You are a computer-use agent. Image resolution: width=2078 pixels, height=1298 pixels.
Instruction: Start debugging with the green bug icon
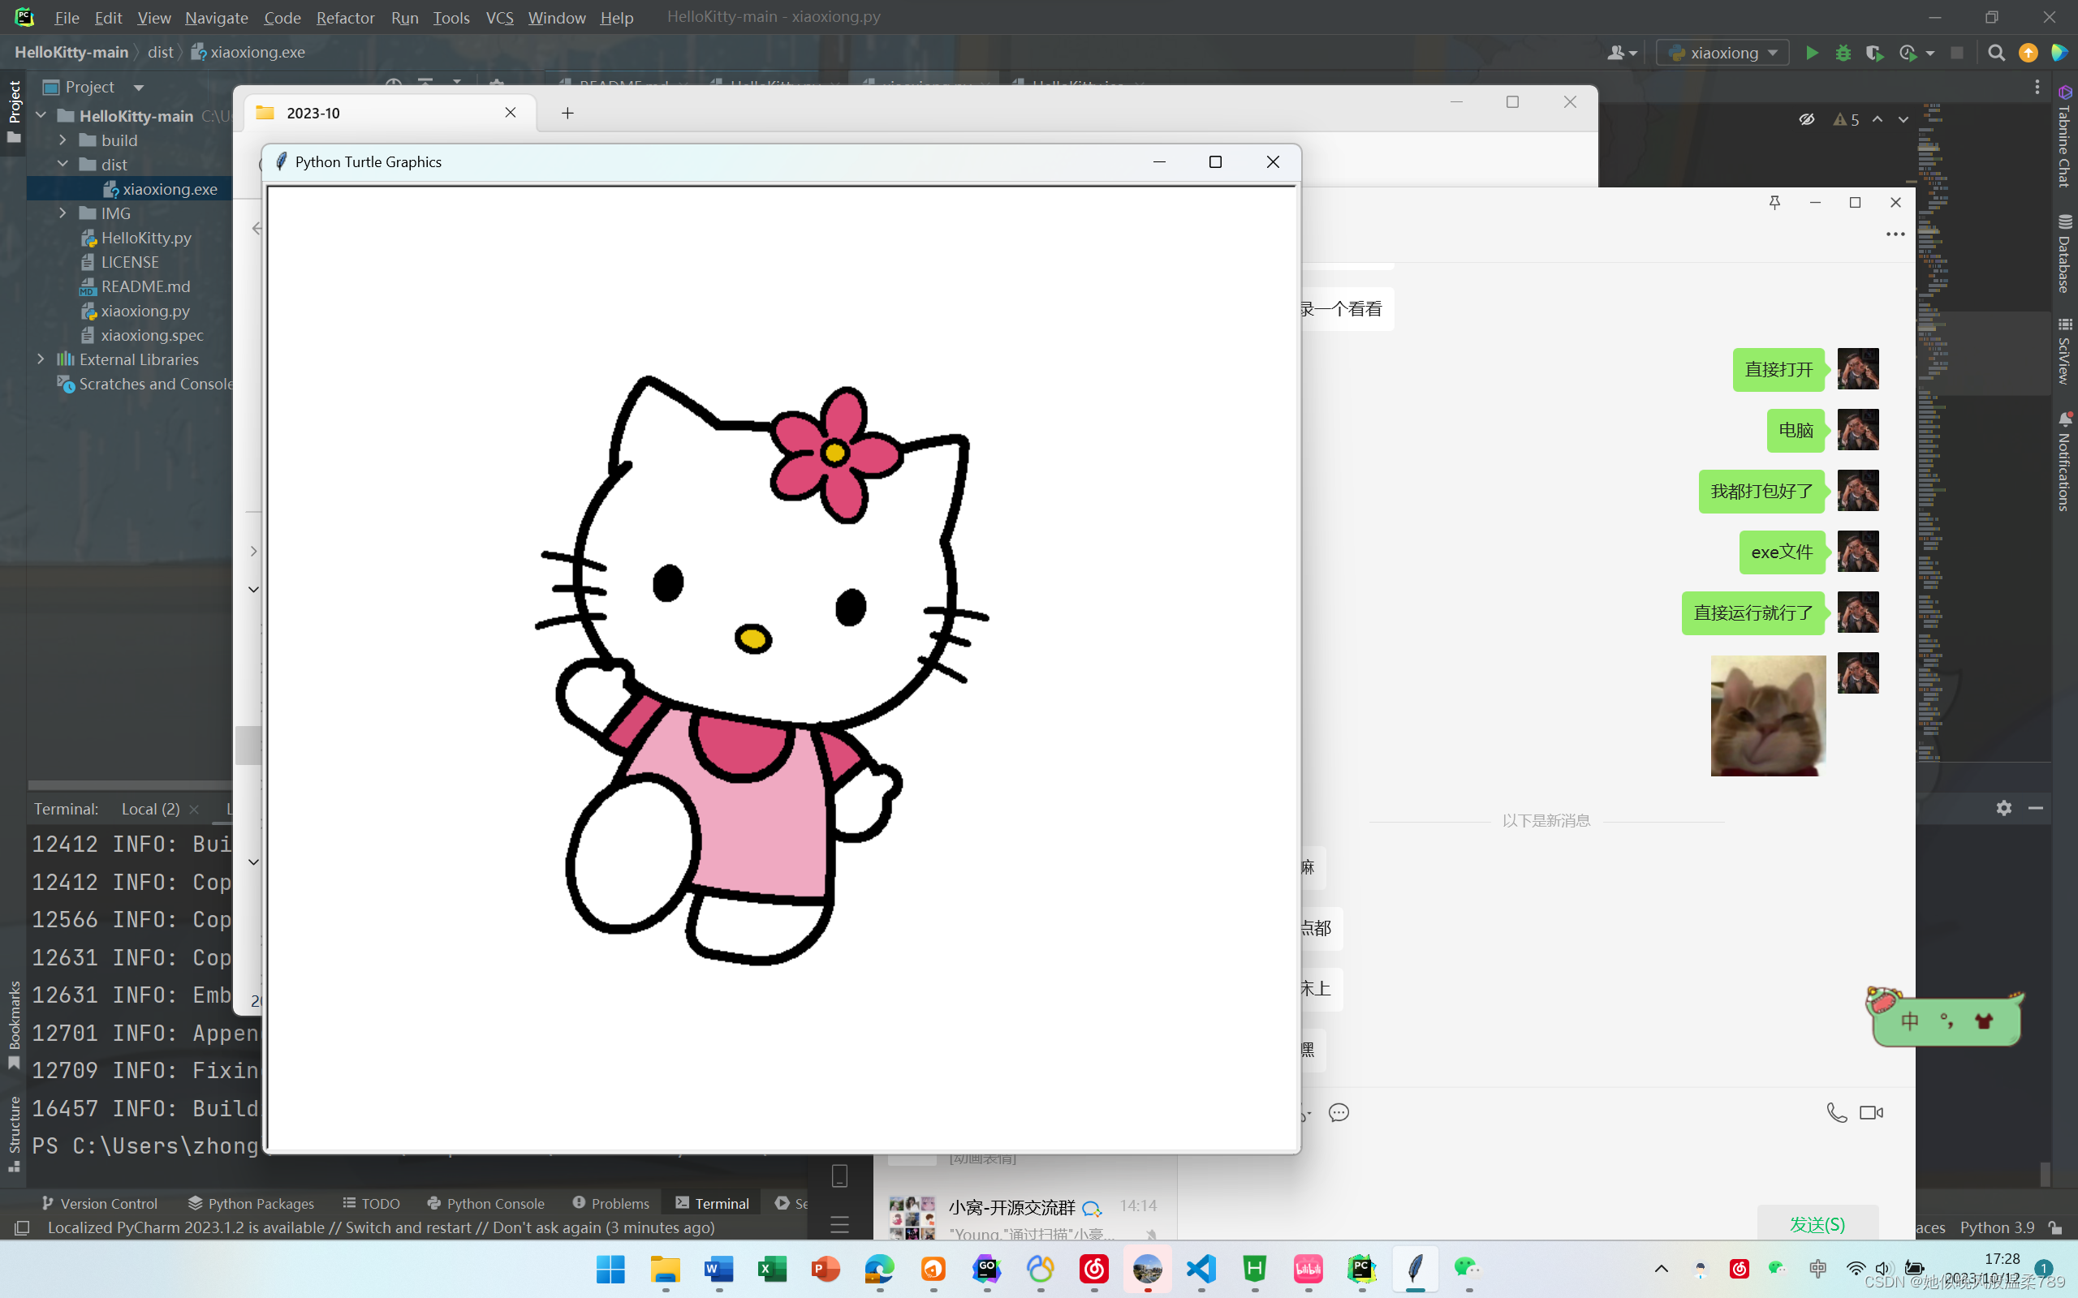click(x=1843, y=53)
